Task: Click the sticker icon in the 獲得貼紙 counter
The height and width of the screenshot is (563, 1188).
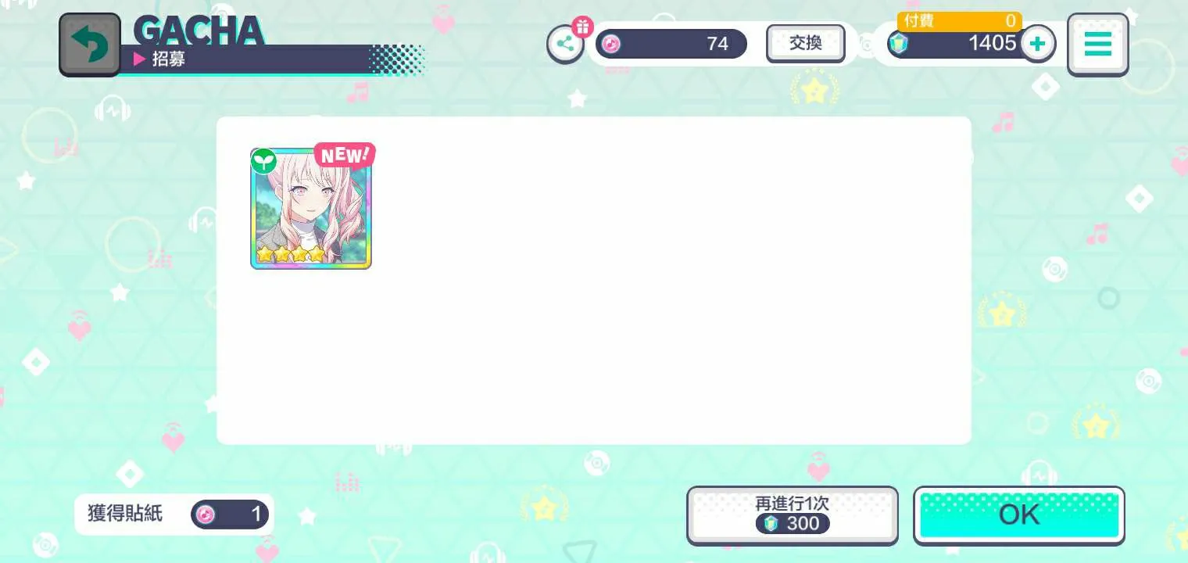Action: tap(205, 514)
